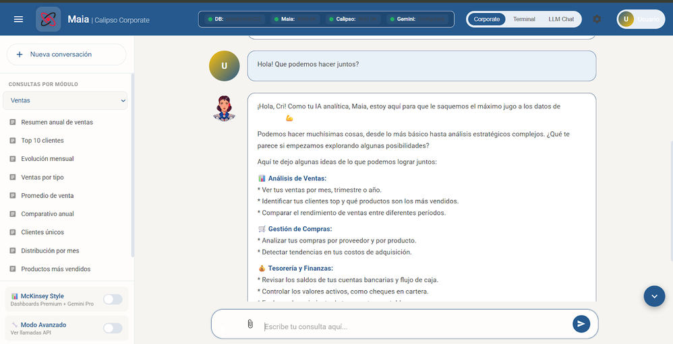Screen dimensions: 673x344
Task: Enable the McKinsey Style toggle
Action: click(x=113, y=299)
